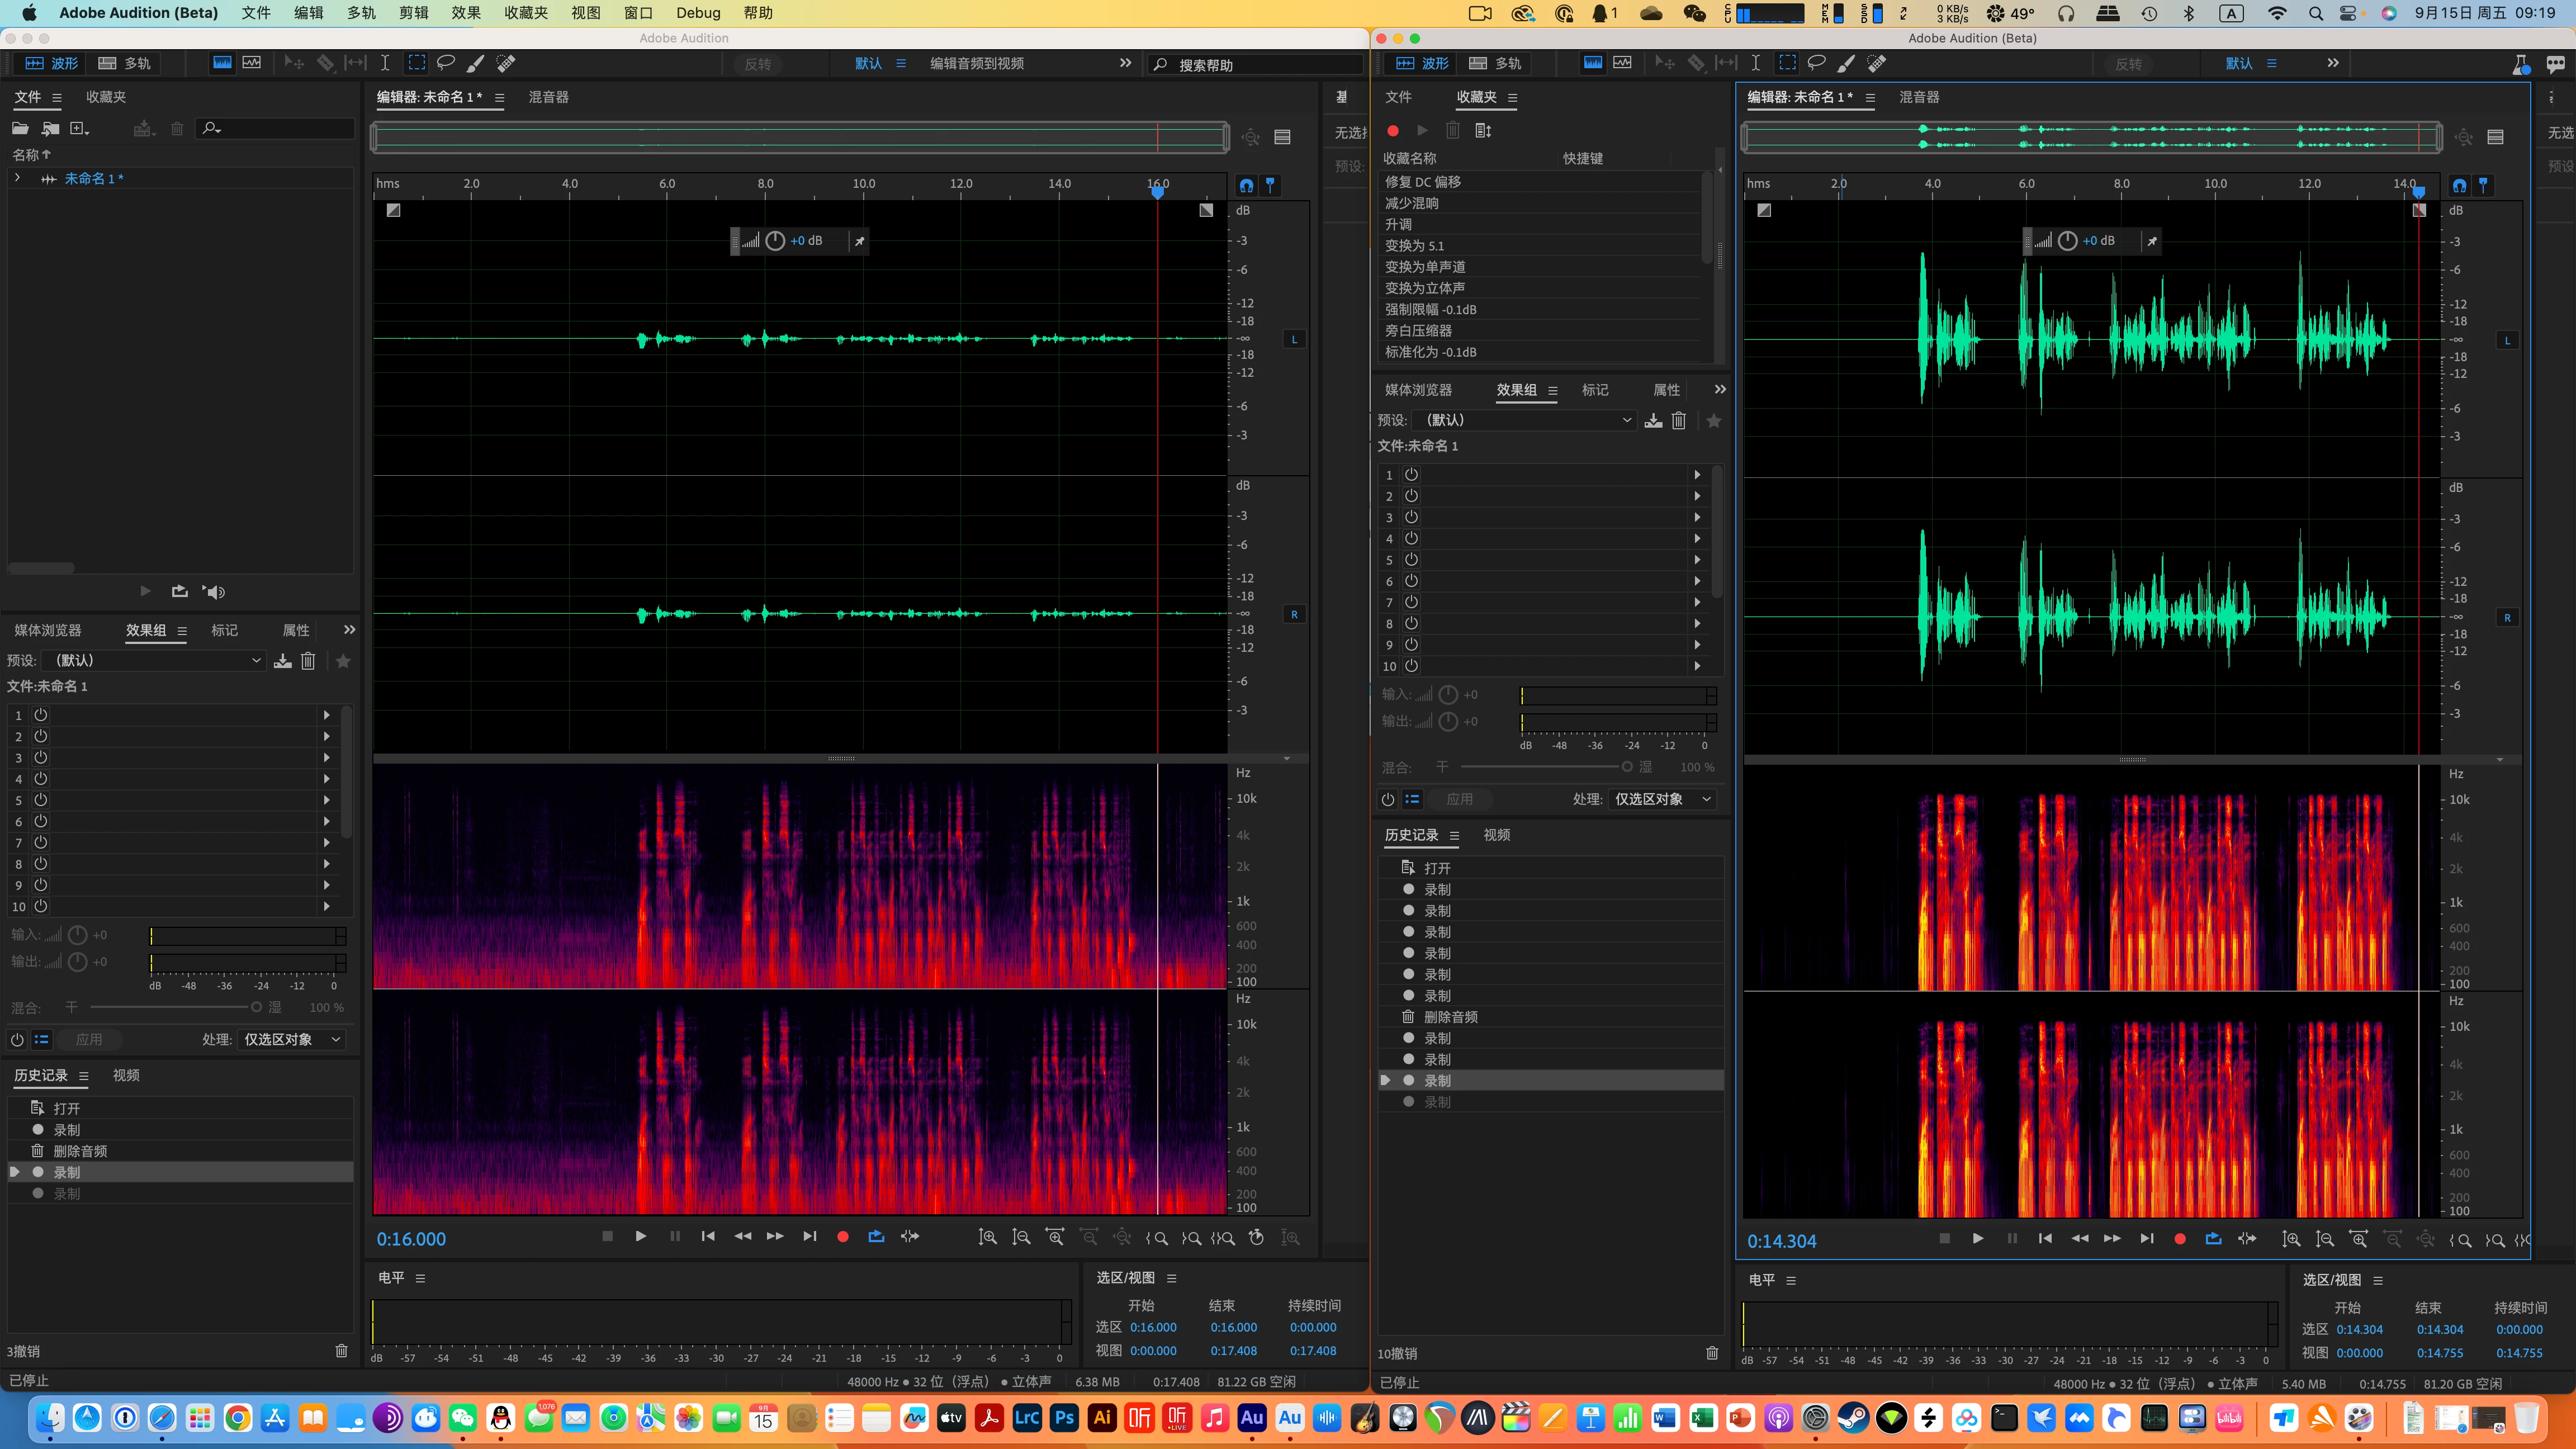Open the 效果 menu in the menu bar
The width and height of the screenshot is (2576, 1449).
pyautogui.click(x=465, y=13)
